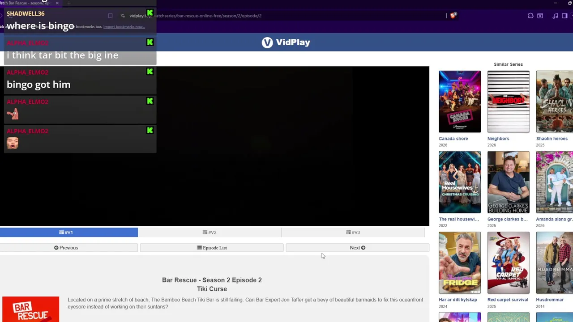Screen dimensions: 573x322
Task: Open the Brave playlist music note icon
Action: (555, 16)
